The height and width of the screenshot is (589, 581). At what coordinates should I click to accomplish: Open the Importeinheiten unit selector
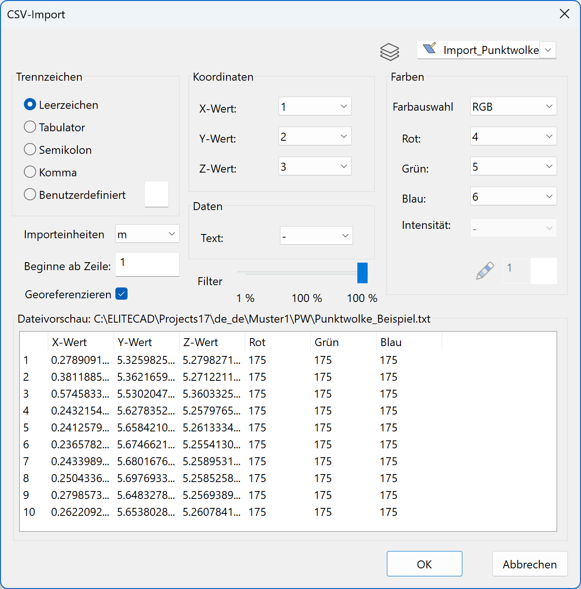click(147, 234)
